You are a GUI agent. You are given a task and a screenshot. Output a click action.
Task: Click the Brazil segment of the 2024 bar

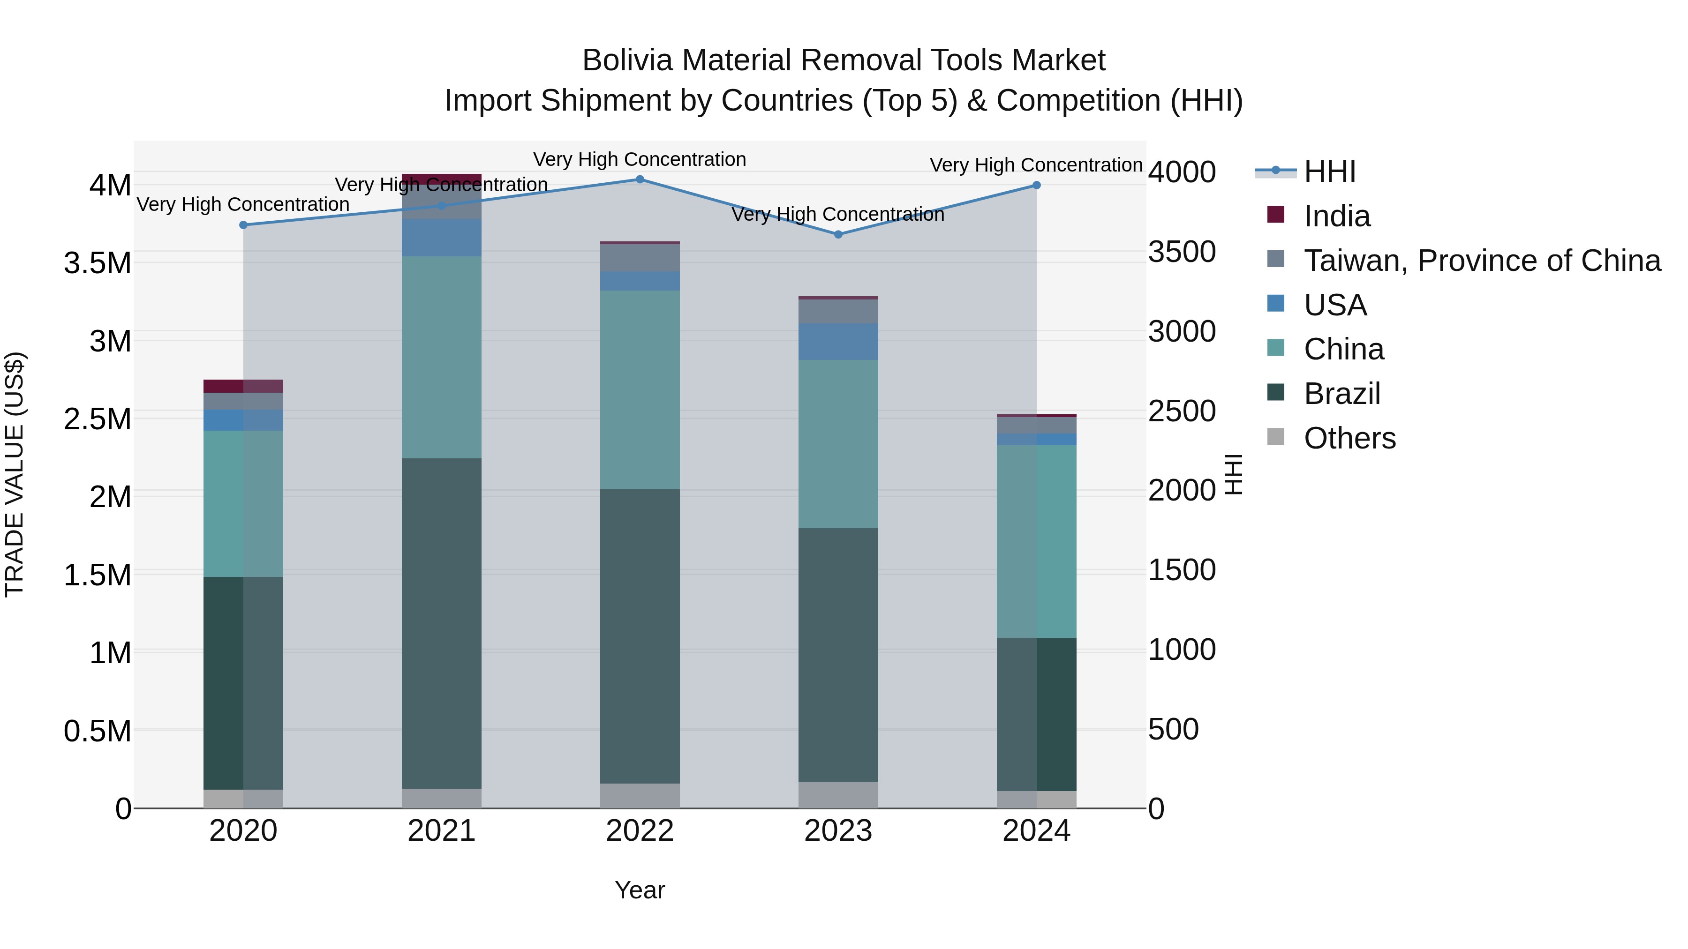(x=1037, y=715)
